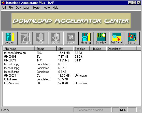Click the Est. time column header
Screen dimensions: 142x113
click(81, 49)
